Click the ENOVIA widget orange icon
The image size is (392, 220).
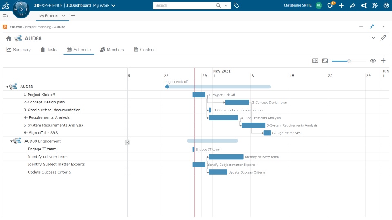click(x=5, y=27)
